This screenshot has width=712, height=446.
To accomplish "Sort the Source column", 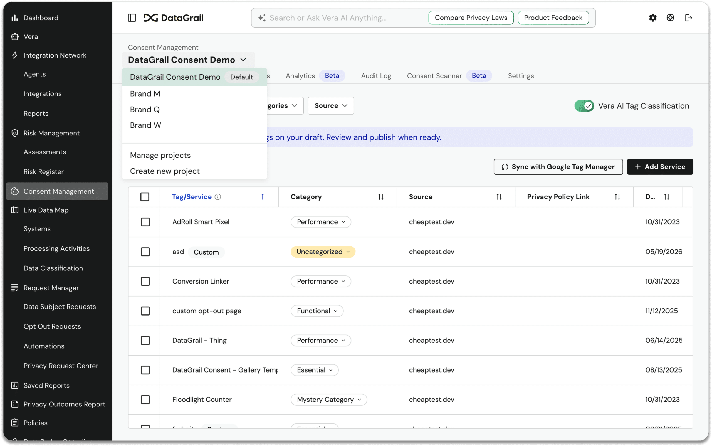I will point(499,197).
